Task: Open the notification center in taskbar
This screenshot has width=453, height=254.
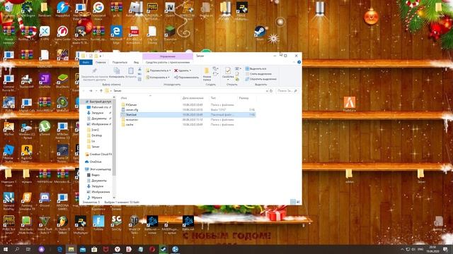Action: [x=445, y=249]
